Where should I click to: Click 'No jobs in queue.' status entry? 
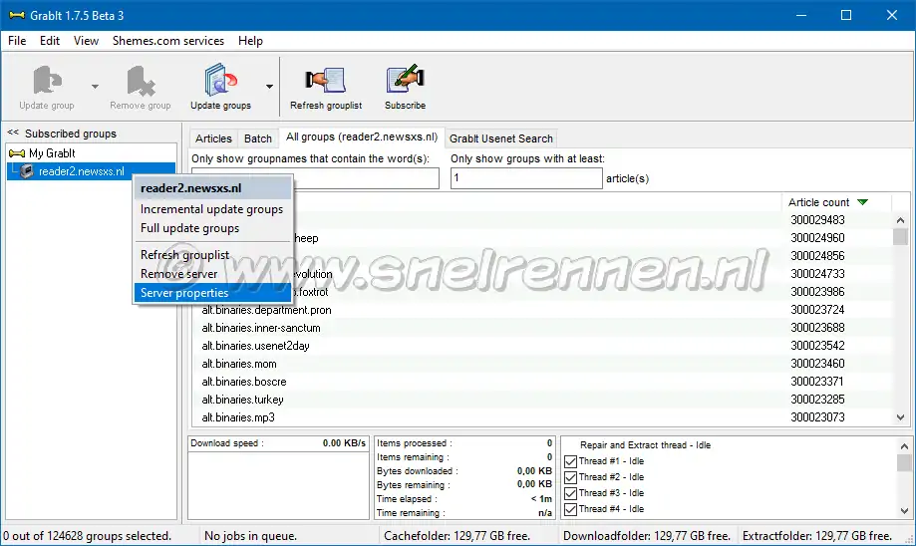250,535
